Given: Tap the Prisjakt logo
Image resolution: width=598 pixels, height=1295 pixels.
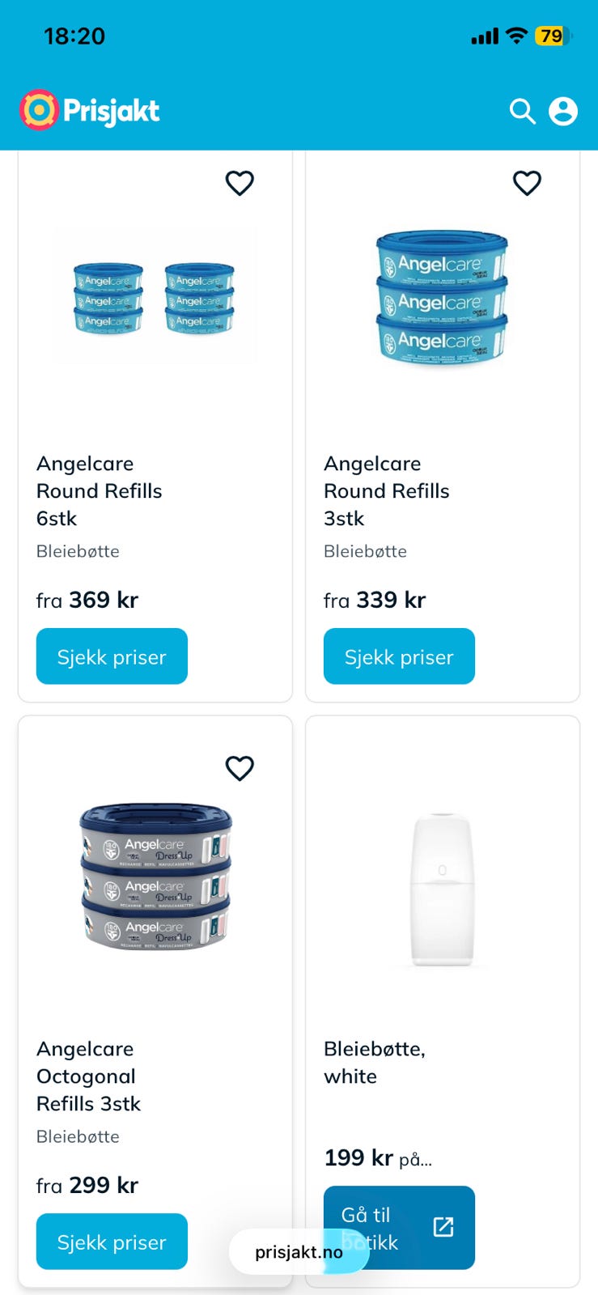Looking at the screenshot, I should tap(90, 110).
